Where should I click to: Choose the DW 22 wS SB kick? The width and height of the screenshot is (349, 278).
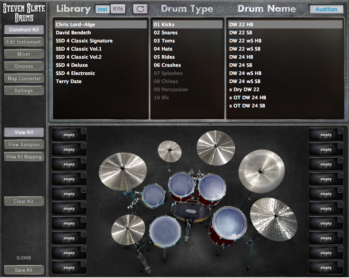pyautogui.click(x=285, y=49)
